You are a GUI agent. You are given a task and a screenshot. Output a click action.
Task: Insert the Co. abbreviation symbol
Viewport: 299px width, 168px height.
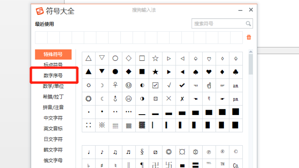click(236, 164)
